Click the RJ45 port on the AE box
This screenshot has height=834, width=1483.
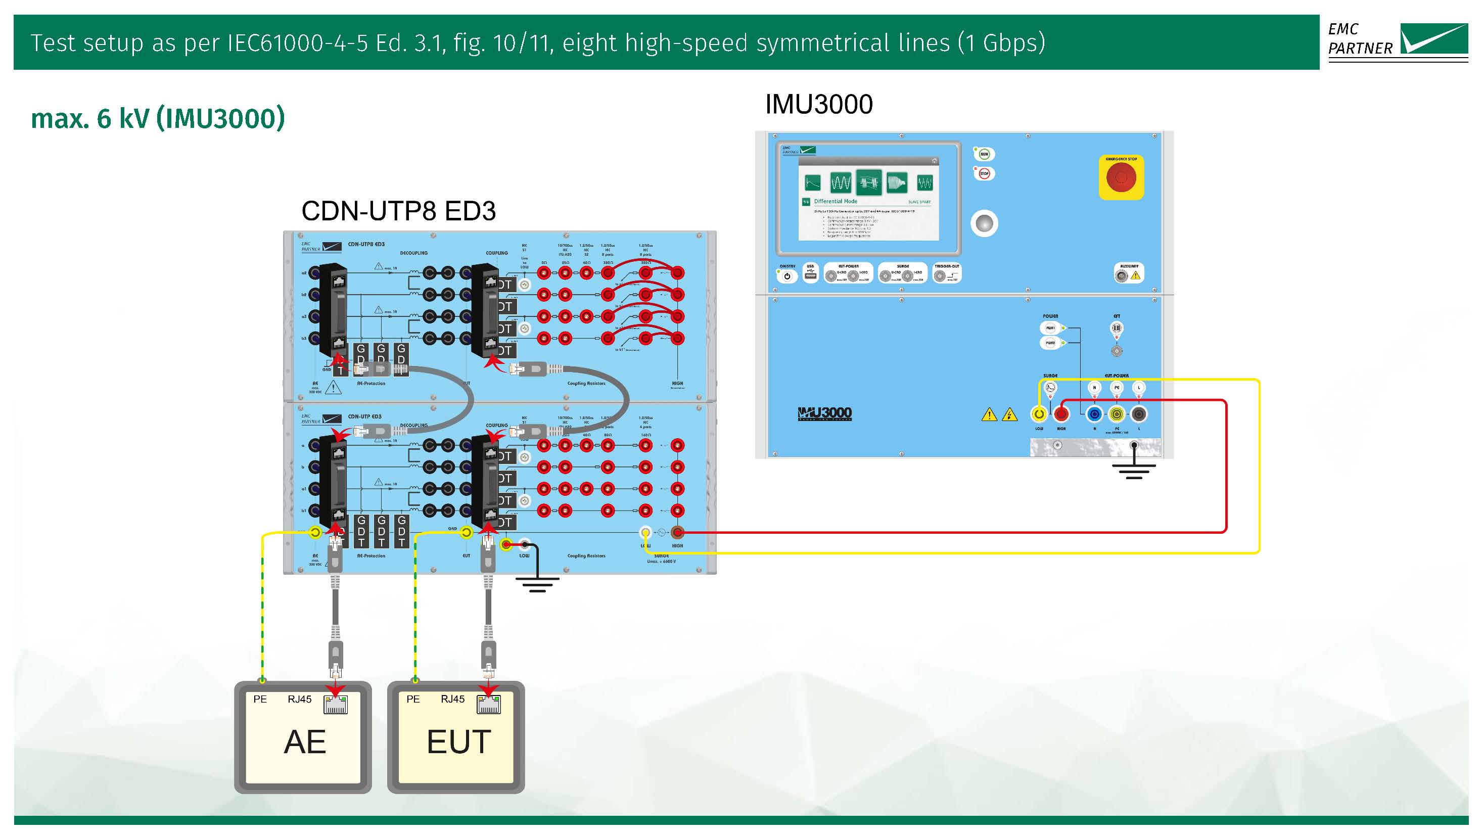(336, 705)
